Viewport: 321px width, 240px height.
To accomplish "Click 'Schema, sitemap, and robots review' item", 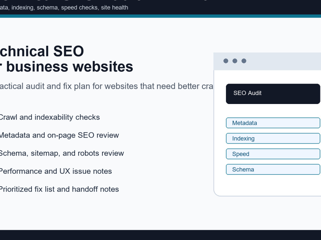I will pos(62,153).
